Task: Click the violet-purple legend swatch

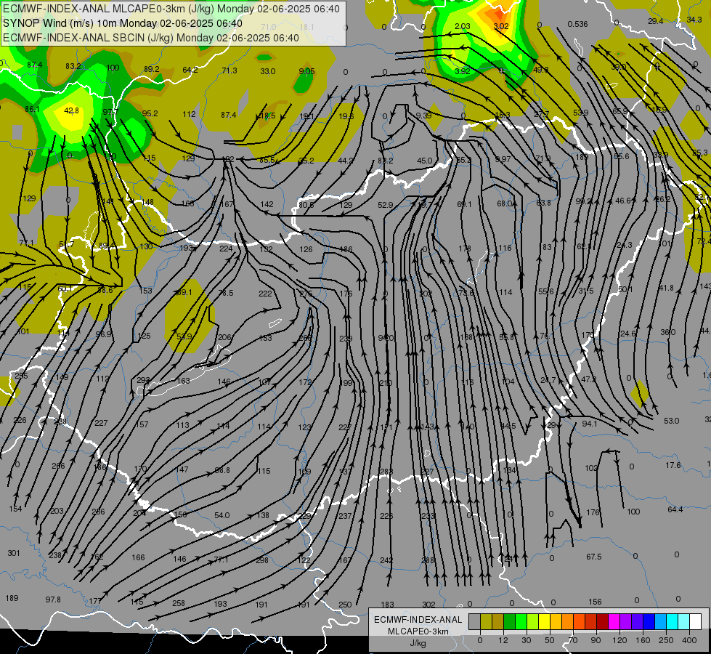Action: tap(625, 621)
